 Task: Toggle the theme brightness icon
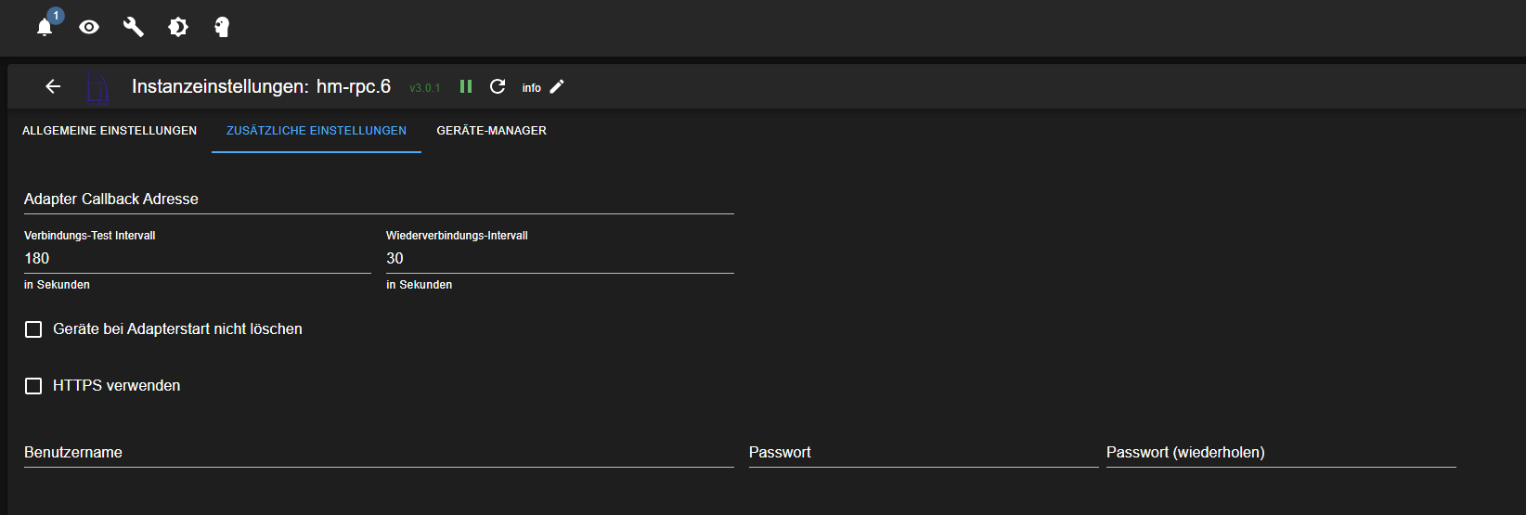(x=178, y=27)
